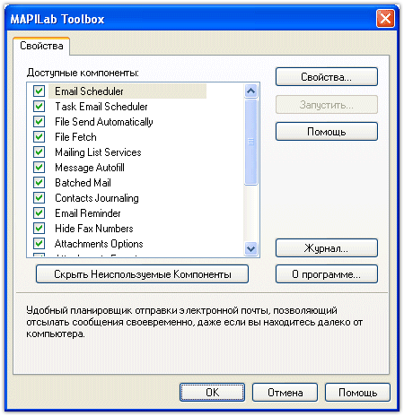Open the Свойства tab
Viewport: 404px width, 416px height.
41,46
